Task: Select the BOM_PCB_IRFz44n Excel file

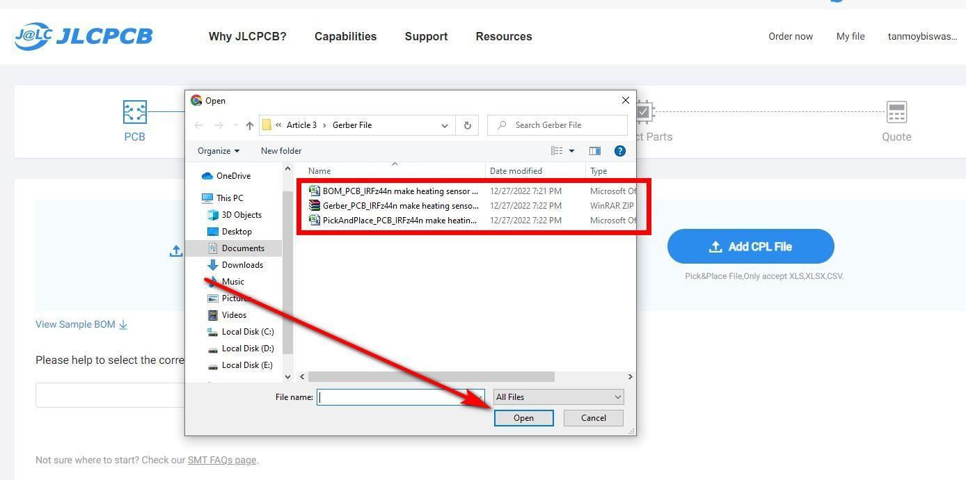Action: 394,191
